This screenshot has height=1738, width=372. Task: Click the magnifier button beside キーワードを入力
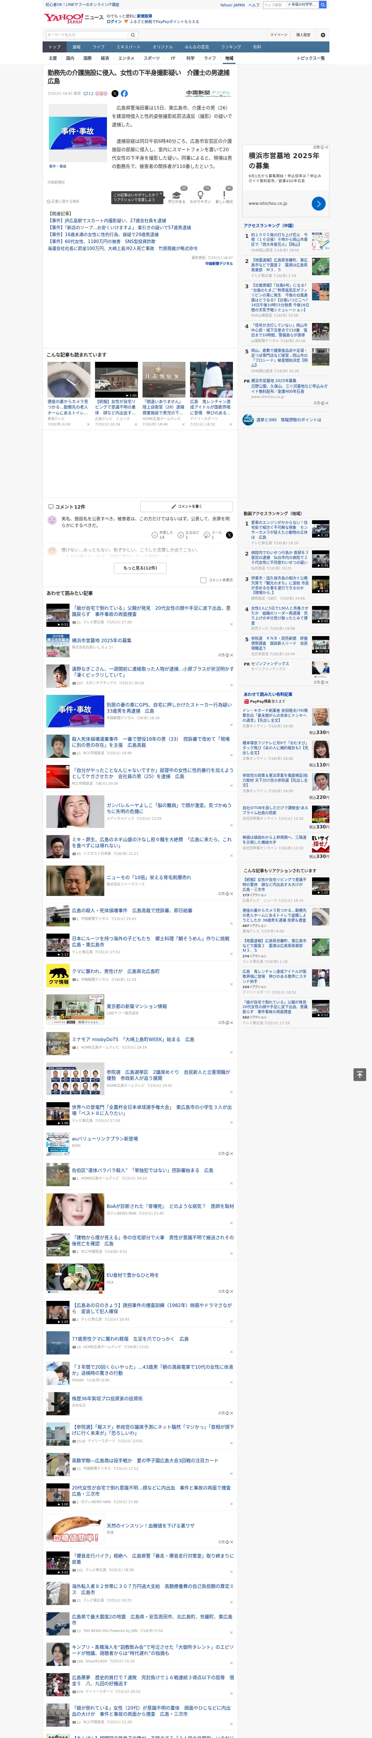(x=133, y=35)
